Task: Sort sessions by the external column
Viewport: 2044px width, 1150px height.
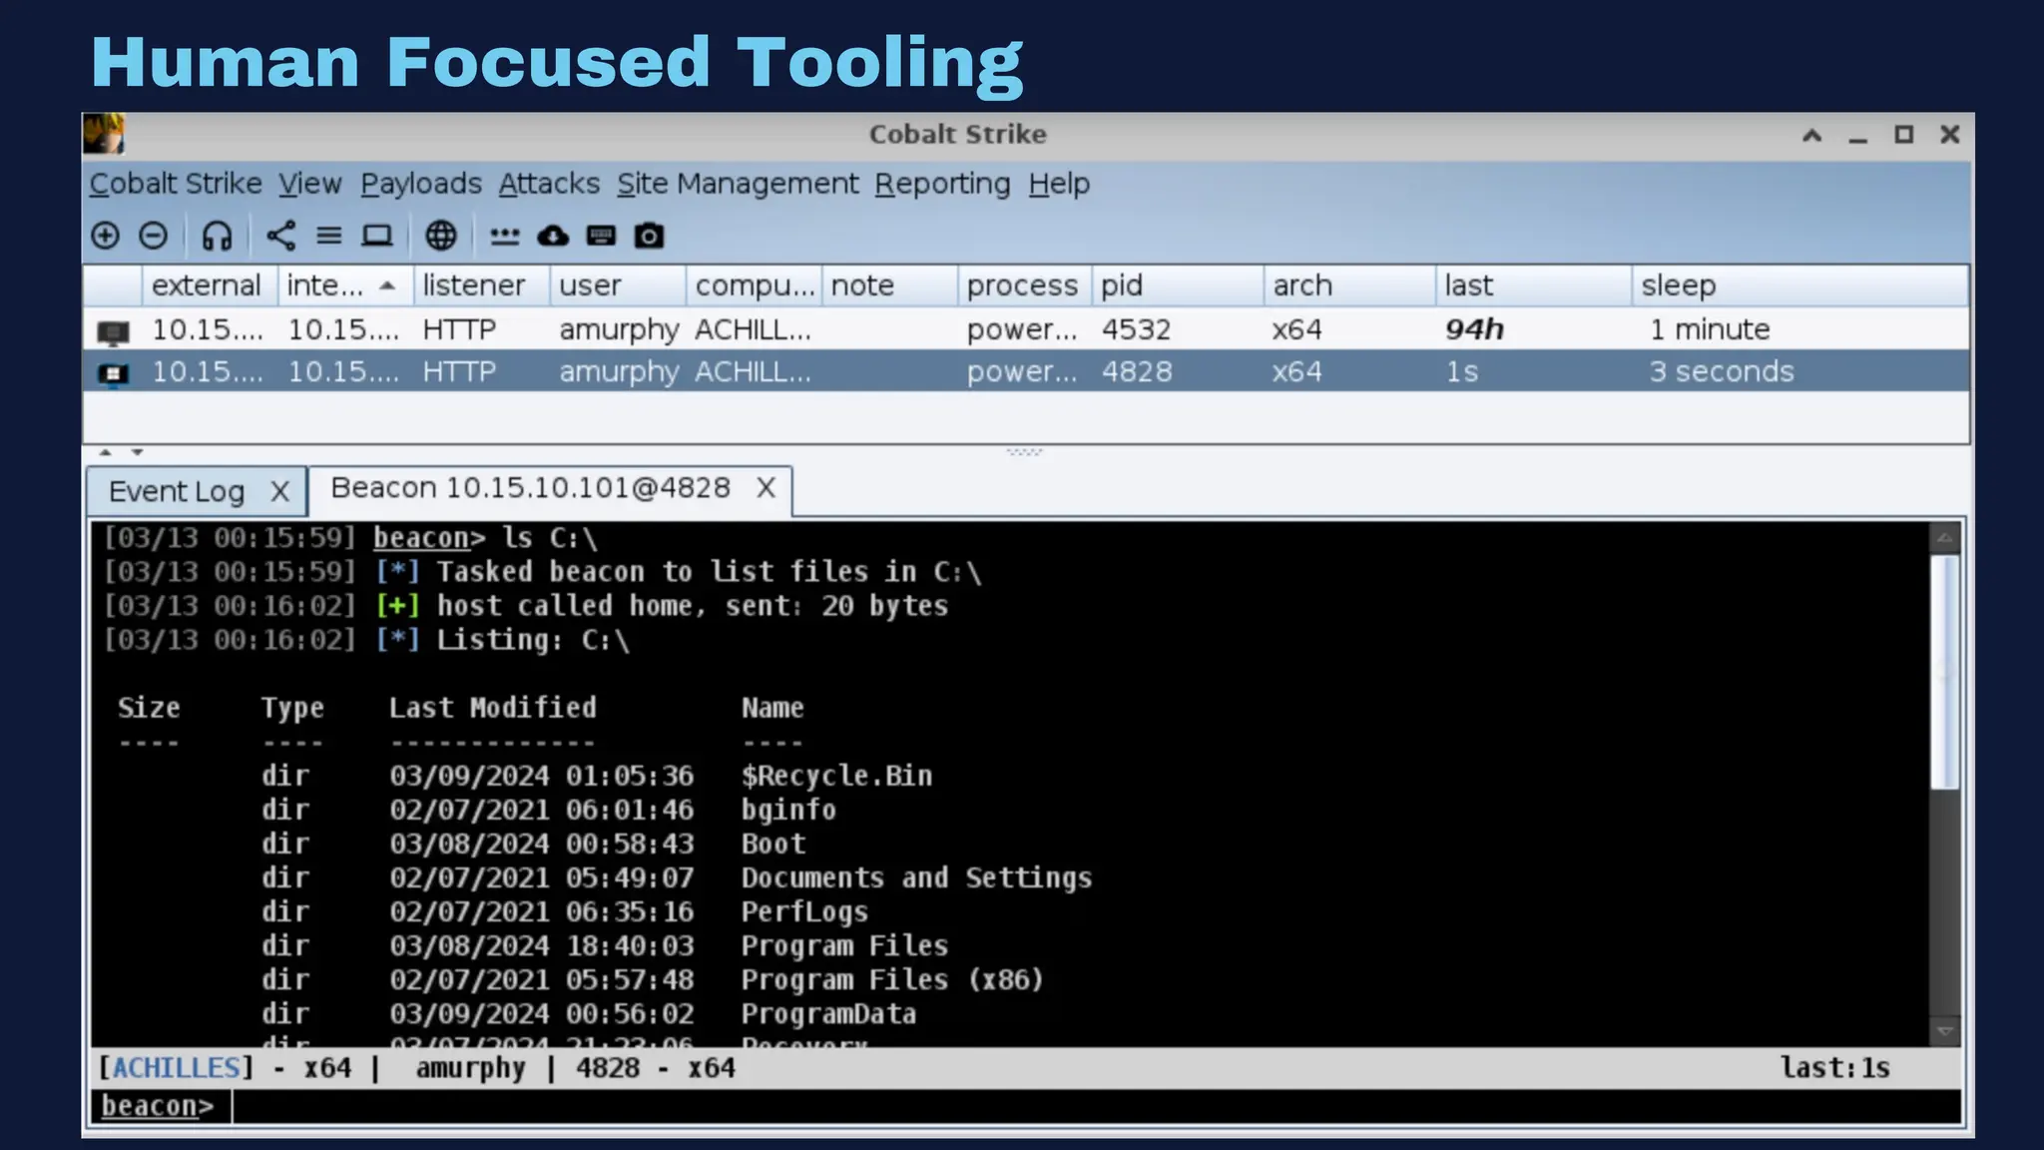Action: (x=210, y=286)
